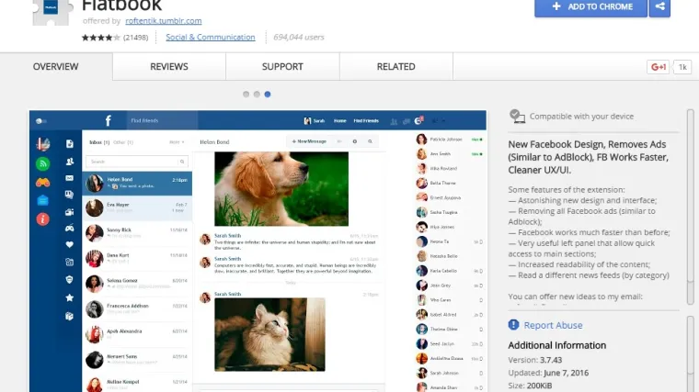Click the Report Abuse link
This screenshot has height=392, width=699.
point(553,325)
